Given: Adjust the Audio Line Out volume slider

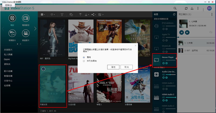Looking at the screenshot, I should pos(171,75).
